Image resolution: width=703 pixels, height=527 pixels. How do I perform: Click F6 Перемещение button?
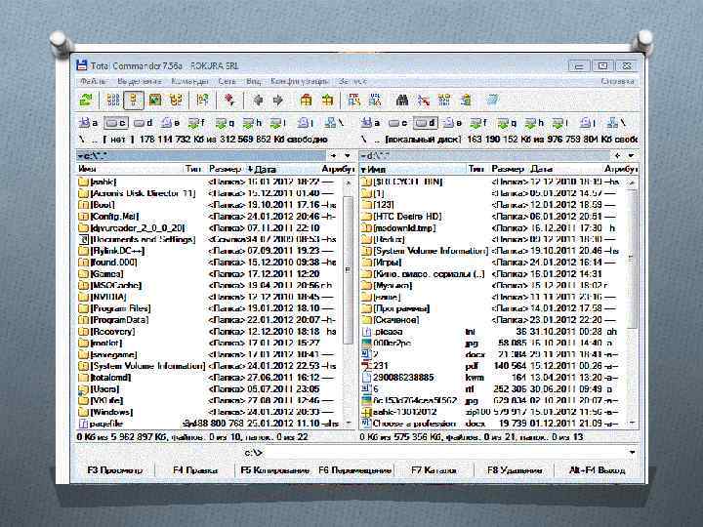[354, 470]
